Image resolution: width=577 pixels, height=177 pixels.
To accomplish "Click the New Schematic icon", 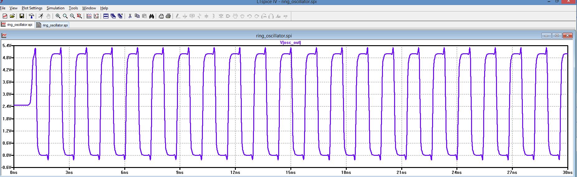I will 5,16.
